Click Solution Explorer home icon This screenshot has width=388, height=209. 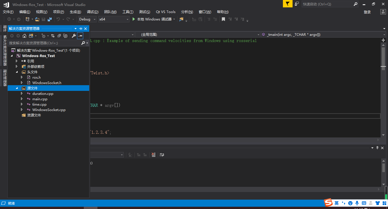click(x=24, y=36)
